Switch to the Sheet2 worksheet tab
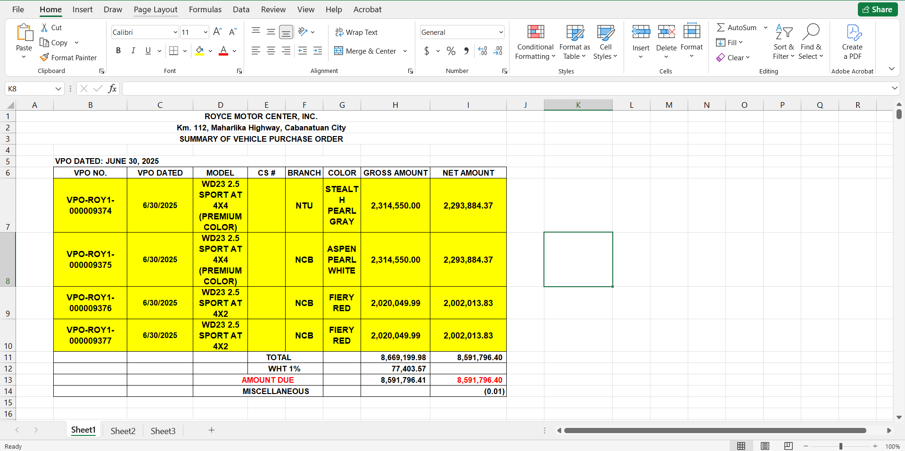The image size is (905, 451). [x=123, y=431]
